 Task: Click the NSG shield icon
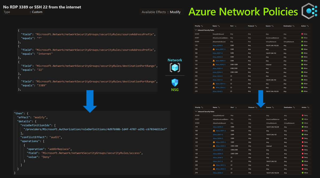coord(175,83)
